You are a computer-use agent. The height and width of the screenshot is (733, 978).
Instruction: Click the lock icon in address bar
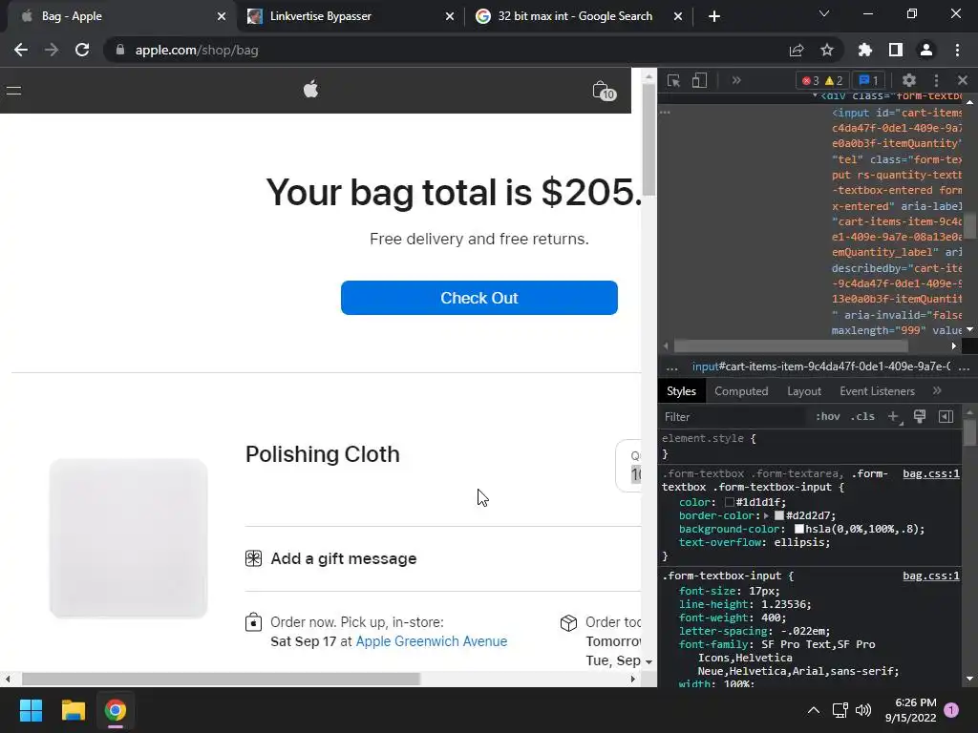pos(120,50)
